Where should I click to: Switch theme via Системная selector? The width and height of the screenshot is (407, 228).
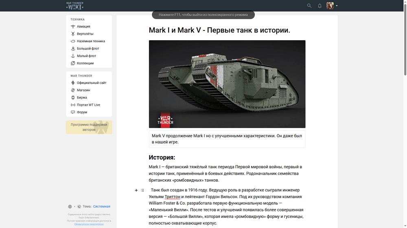click(x=101, y=206)
